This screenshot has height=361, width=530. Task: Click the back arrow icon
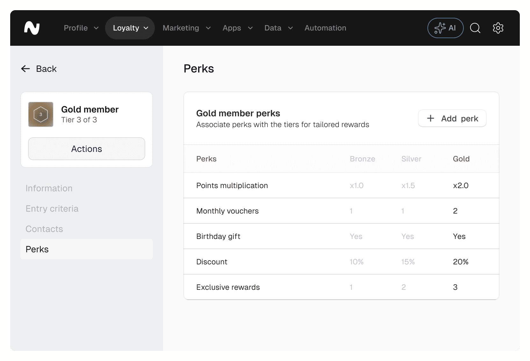click(x=25, y=69)
